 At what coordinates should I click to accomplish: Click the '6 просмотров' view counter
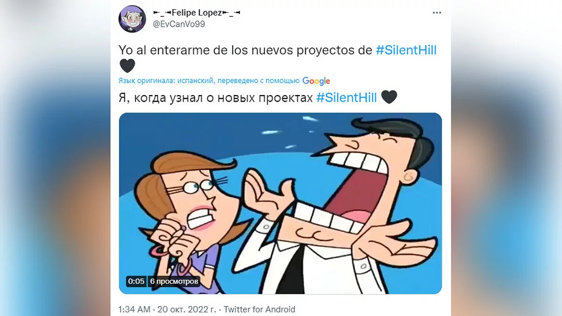(175, 281)
